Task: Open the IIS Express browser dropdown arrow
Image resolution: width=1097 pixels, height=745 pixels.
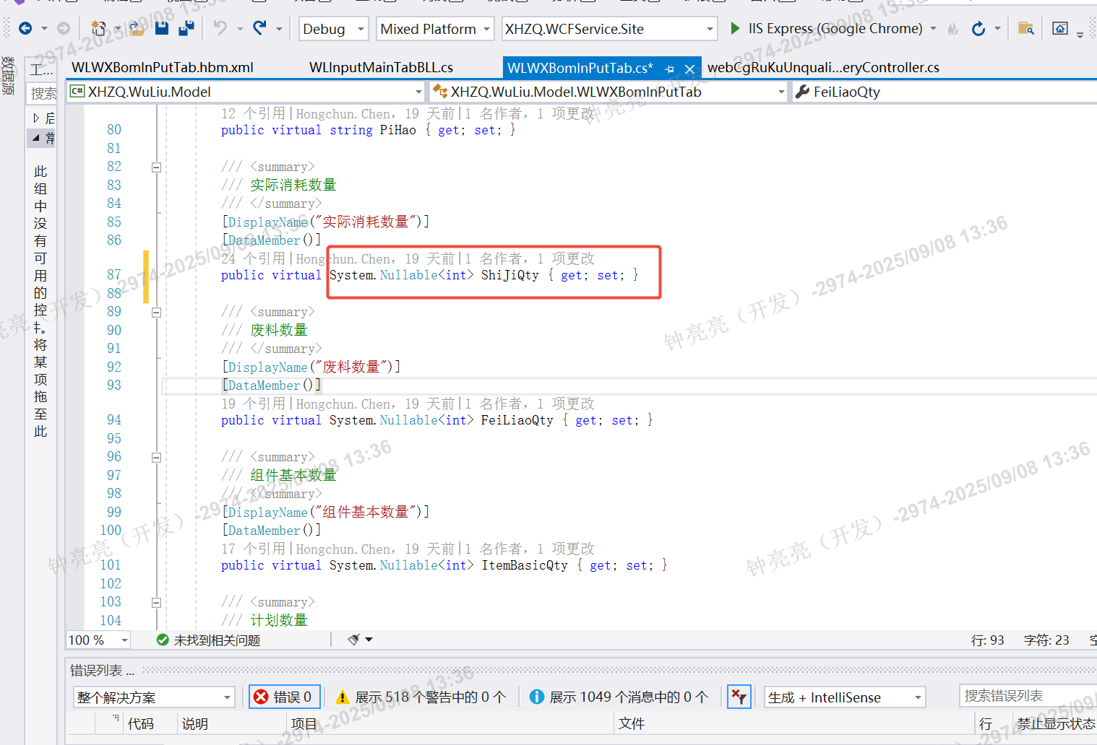Action: coord(933,28)
